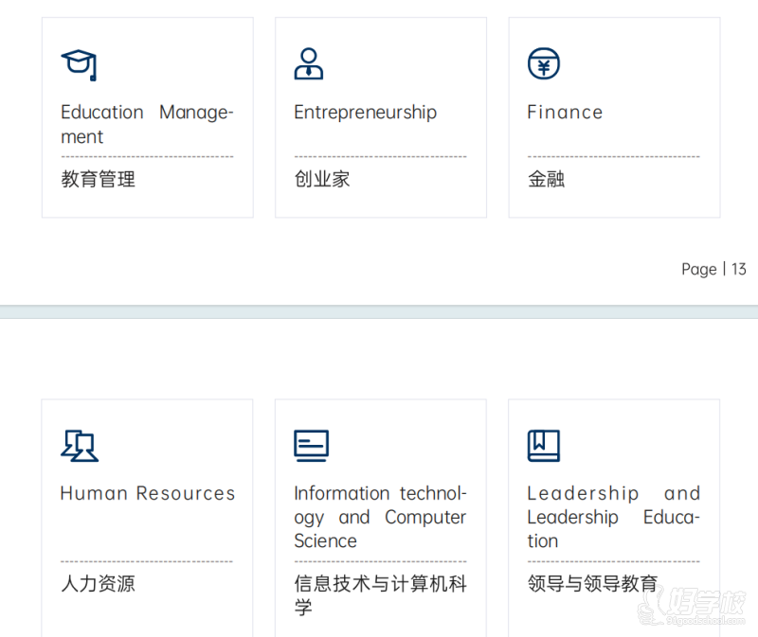
Task: Click the Entrepreneurship person icon
Action: coord(309,64)
